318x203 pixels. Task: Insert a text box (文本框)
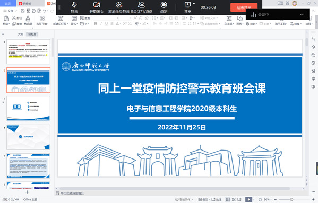229,21
